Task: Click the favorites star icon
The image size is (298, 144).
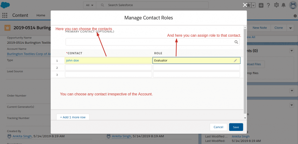Action: click(x=249, y=5)
